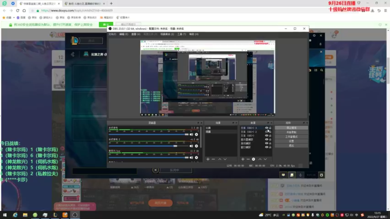
Task: Open settings gear of first mixer channel
Action: [x=196, y=134]
